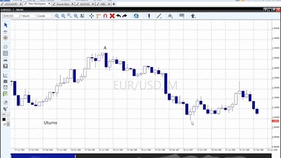The height and width of the screenshot is (158, 281).
Task: Click the zoom in magnifier icon
Action: coord(57,16)
